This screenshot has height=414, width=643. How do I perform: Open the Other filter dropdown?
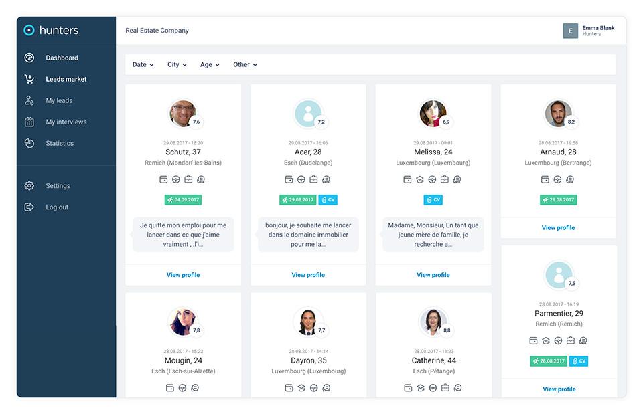tap(245, 65)
